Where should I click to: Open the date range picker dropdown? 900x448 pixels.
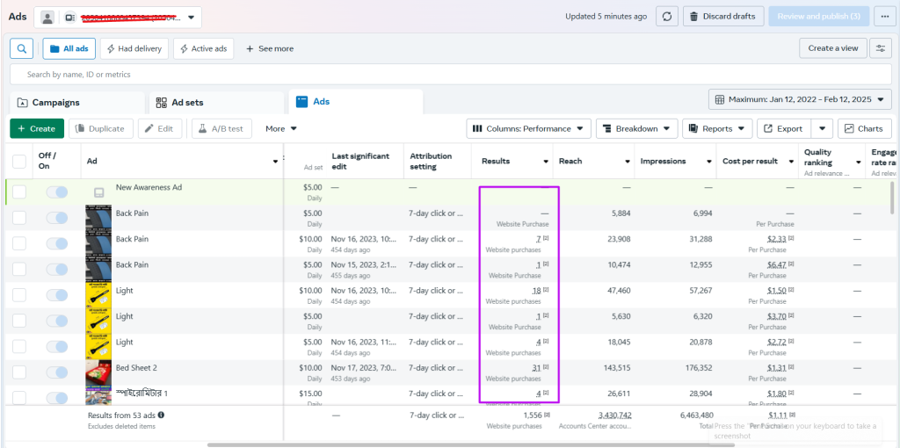pos(800,99)
